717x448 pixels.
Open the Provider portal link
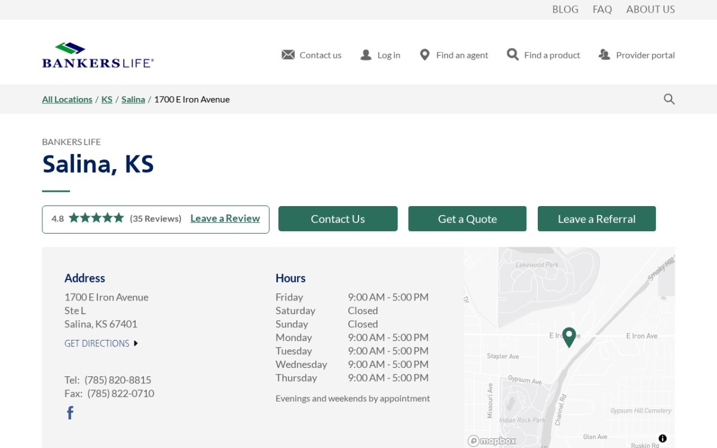[x=645, y=55]
